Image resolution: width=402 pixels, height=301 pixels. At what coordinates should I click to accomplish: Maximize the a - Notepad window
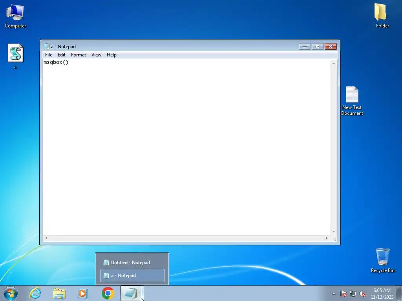coord(318,47)
